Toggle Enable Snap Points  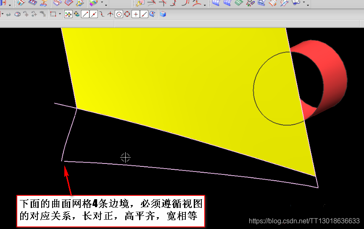68,14
